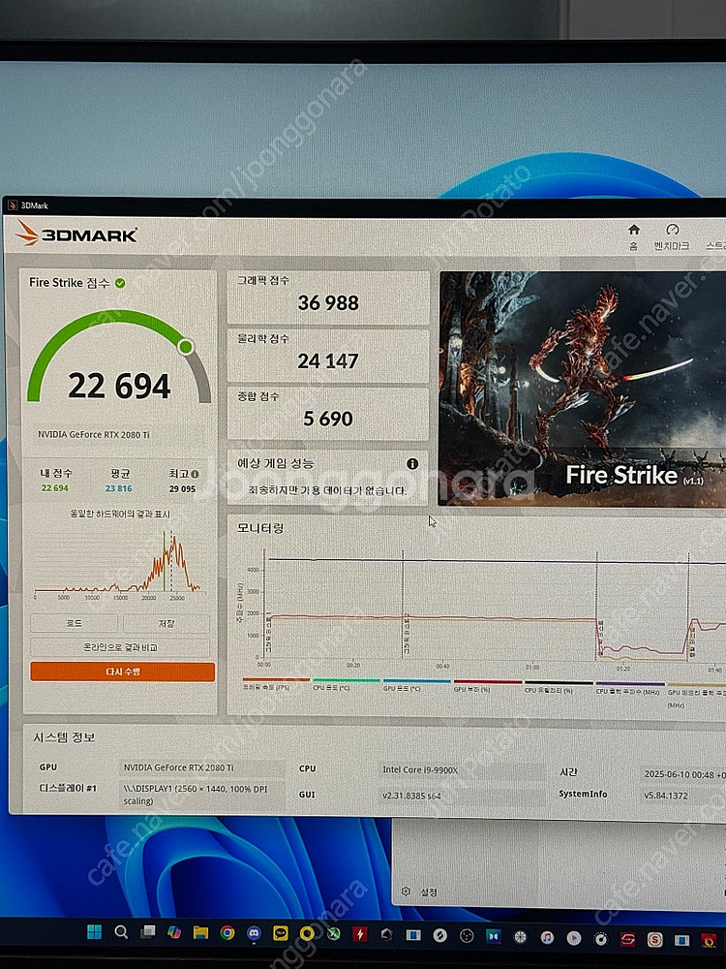Open the music note app on the taskbar
The height and width of the screenshot is (969, 726).
(x=547, y=938)
